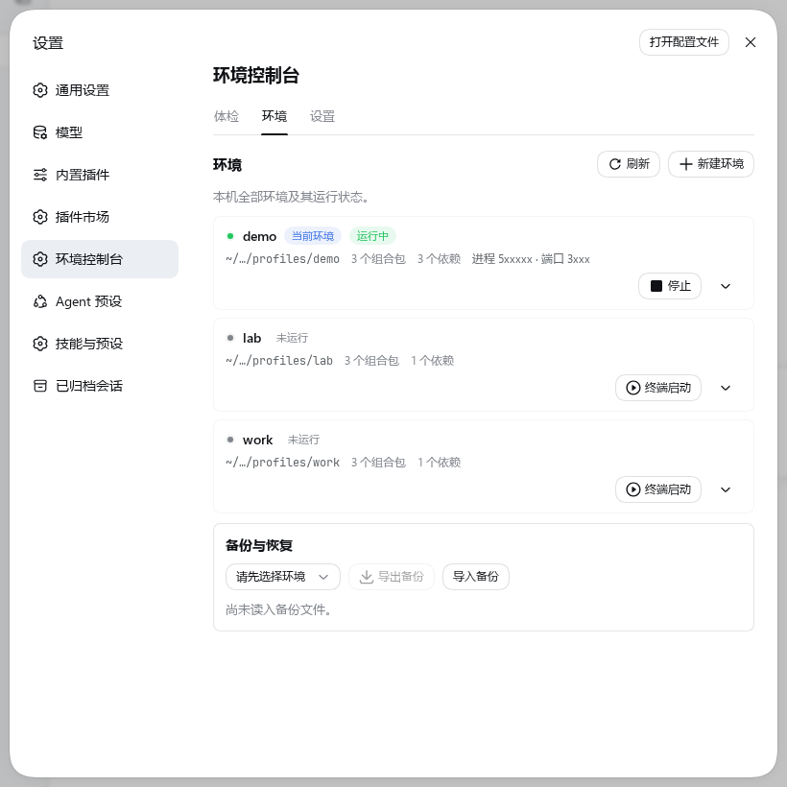The image size is (787, 787).
Task: Click the 已归档会话 archive icon
Action: (x=40, y=386)
